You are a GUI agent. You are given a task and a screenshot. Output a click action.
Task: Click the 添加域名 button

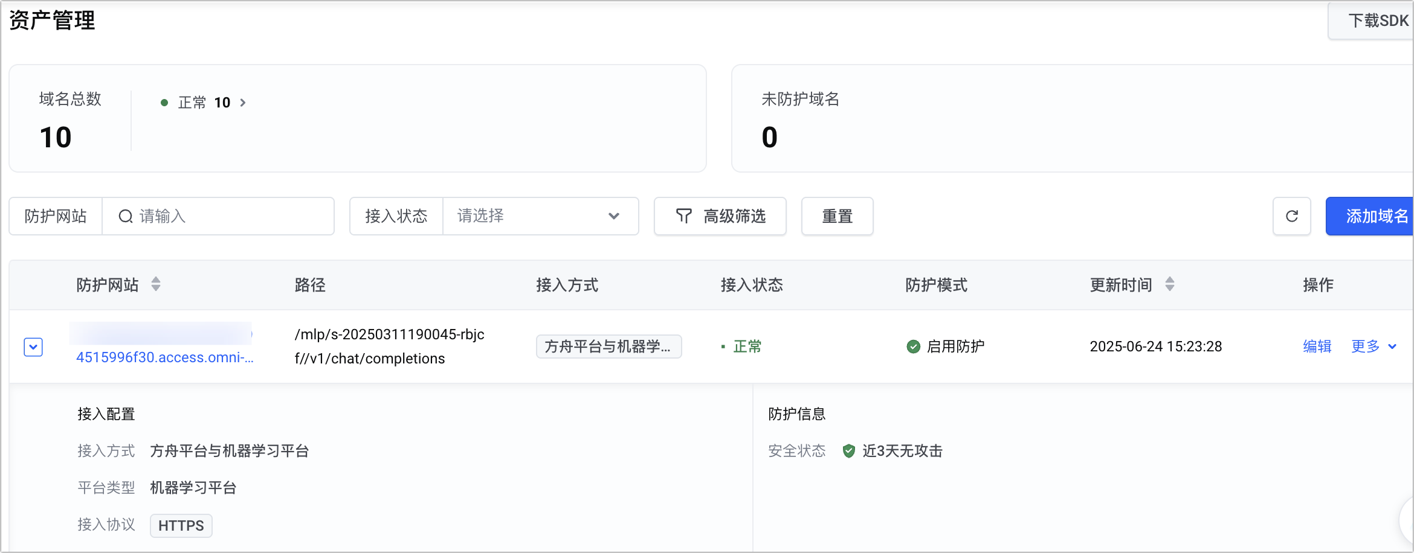[1372, 216]
